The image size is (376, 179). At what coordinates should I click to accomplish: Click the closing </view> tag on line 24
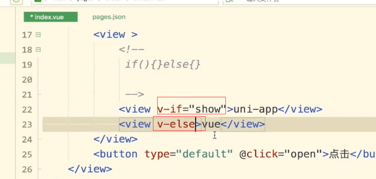pyautogui.click(x=116, y=139)
